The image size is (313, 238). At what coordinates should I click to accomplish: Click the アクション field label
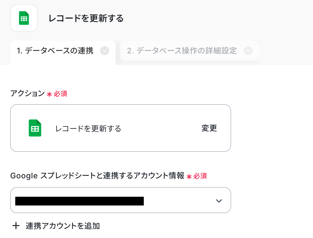click(x=27, y=94)
